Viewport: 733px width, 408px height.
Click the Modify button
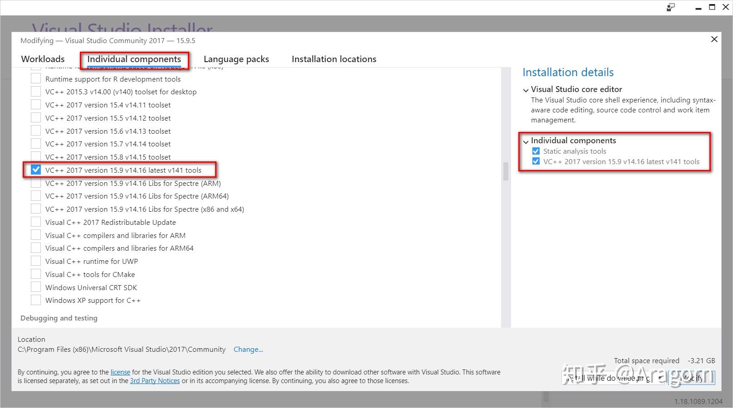point(692,378)
